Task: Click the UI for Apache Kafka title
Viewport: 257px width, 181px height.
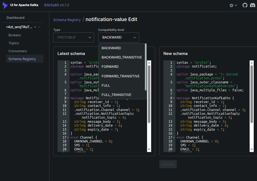Action: point(24,5)
